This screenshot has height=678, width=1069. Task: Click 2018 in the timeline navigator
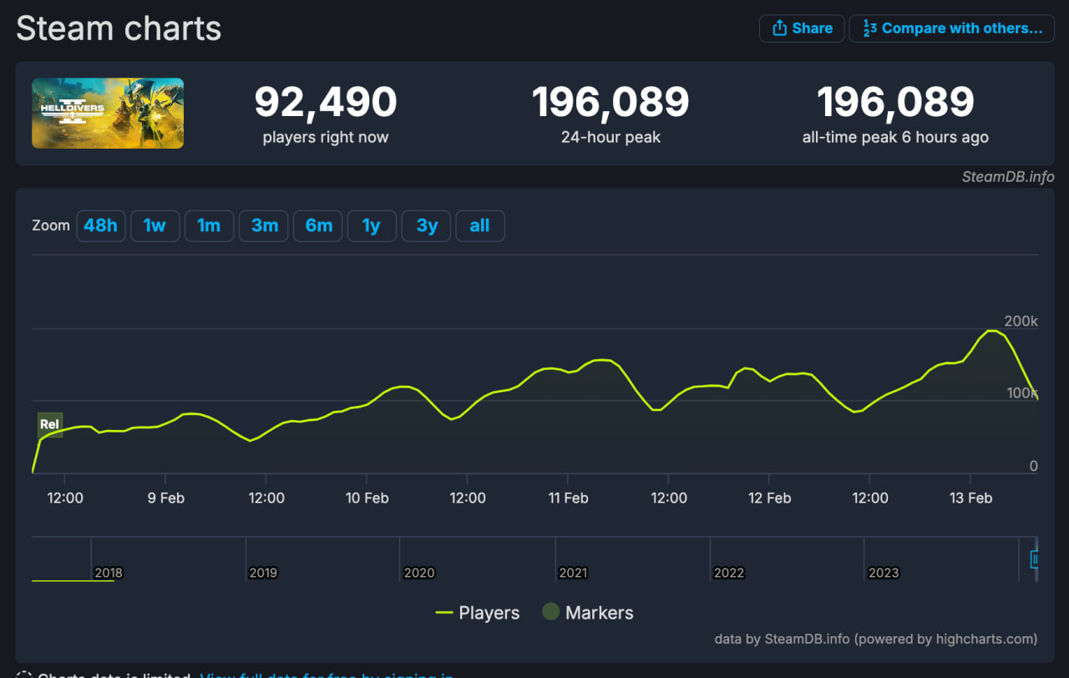[x=109, y=573]
